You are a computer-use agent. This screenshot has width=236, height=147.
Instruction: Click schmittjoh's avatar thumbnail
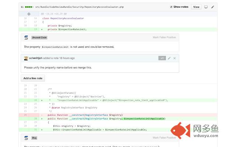(x=26, y=58)
